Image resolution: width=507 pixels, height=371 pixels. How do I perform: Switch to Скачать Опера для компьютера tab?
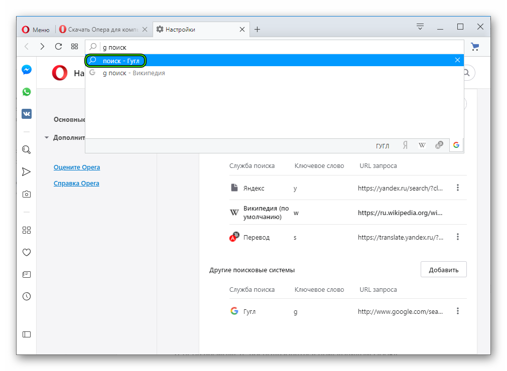pos(99,30)
